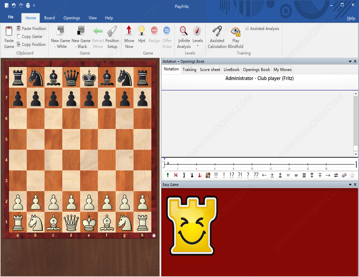Image resolution: width=359 pixels, height=277 pixels.
Task: Open the File menu
Action: [11, 17]
